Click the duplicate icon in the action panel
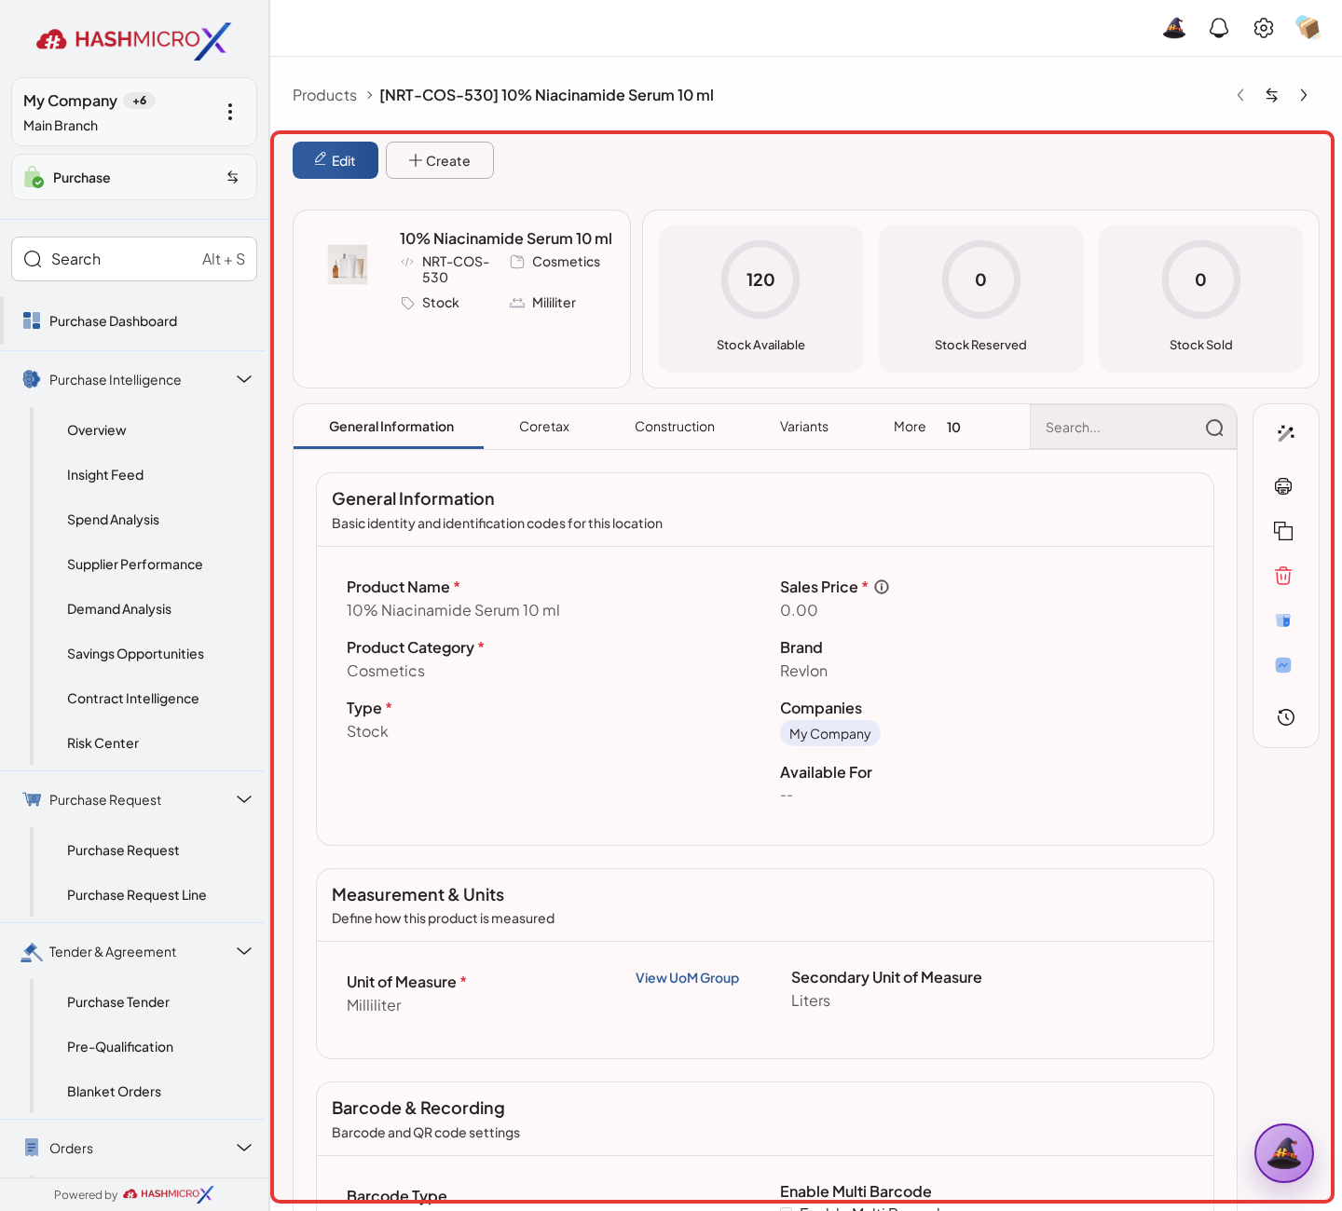The height and width of the screenshot is (1211, 1342). point(1283,531)
